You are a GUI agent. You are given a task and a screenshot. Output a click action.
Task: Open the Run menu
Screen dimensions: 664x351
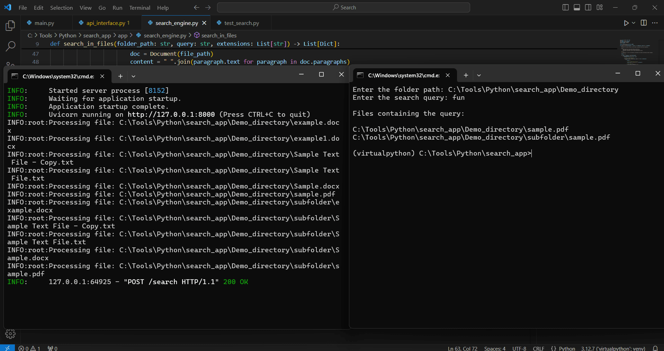coord(117,8)
